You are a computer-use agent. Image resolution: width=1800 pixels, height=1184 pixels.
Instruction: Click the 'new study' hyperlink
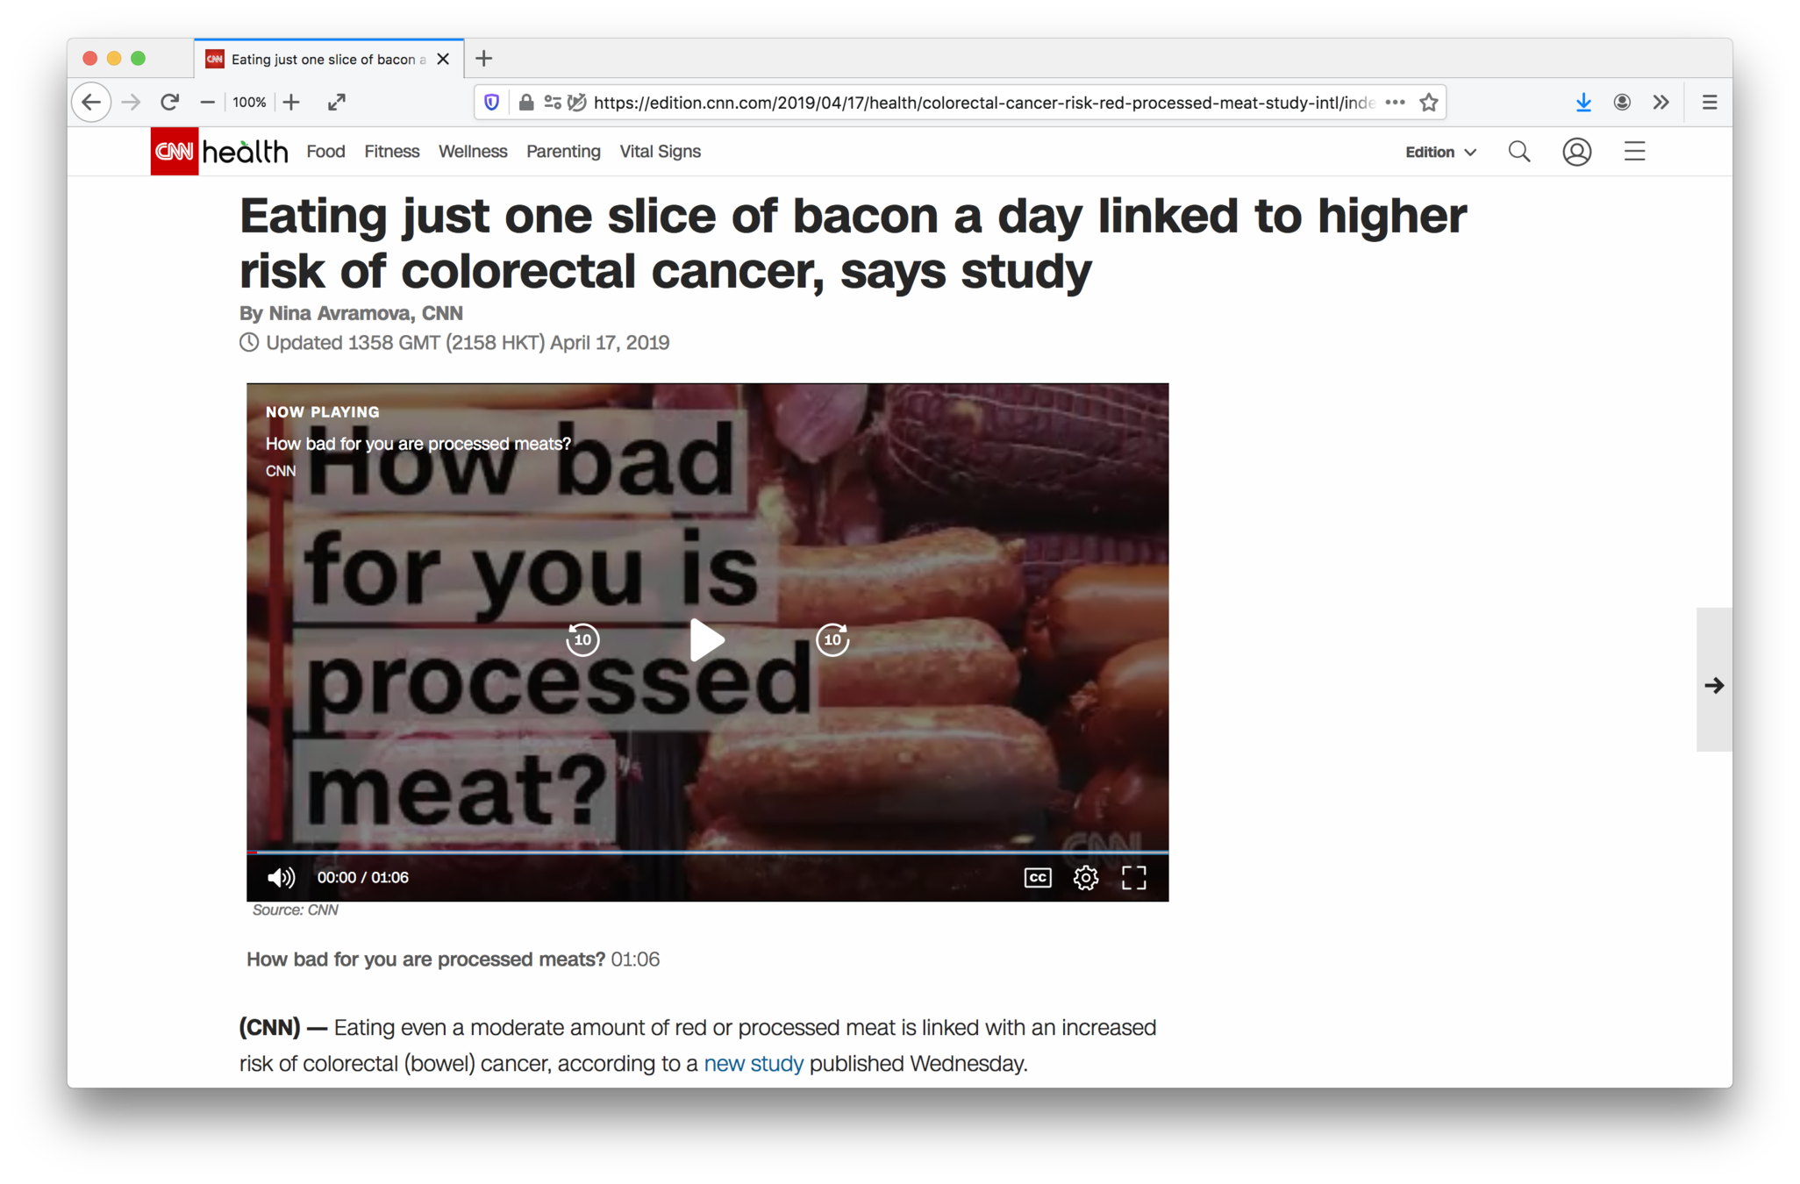[754, 1062]
